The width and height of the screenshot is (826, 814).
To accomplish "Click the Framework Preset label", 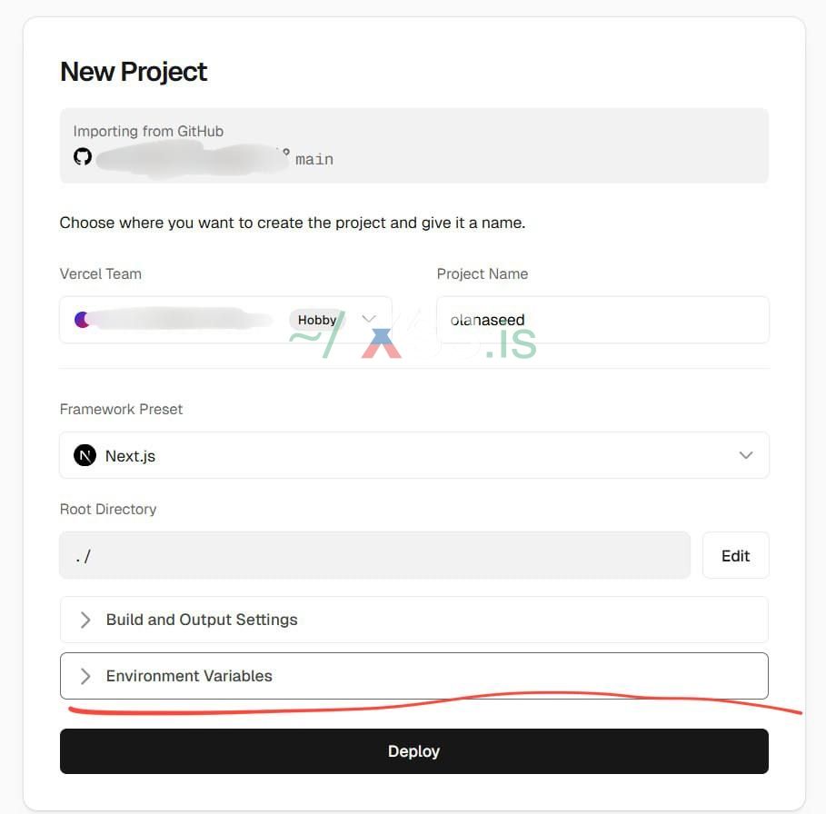I will tap(121, 409).
